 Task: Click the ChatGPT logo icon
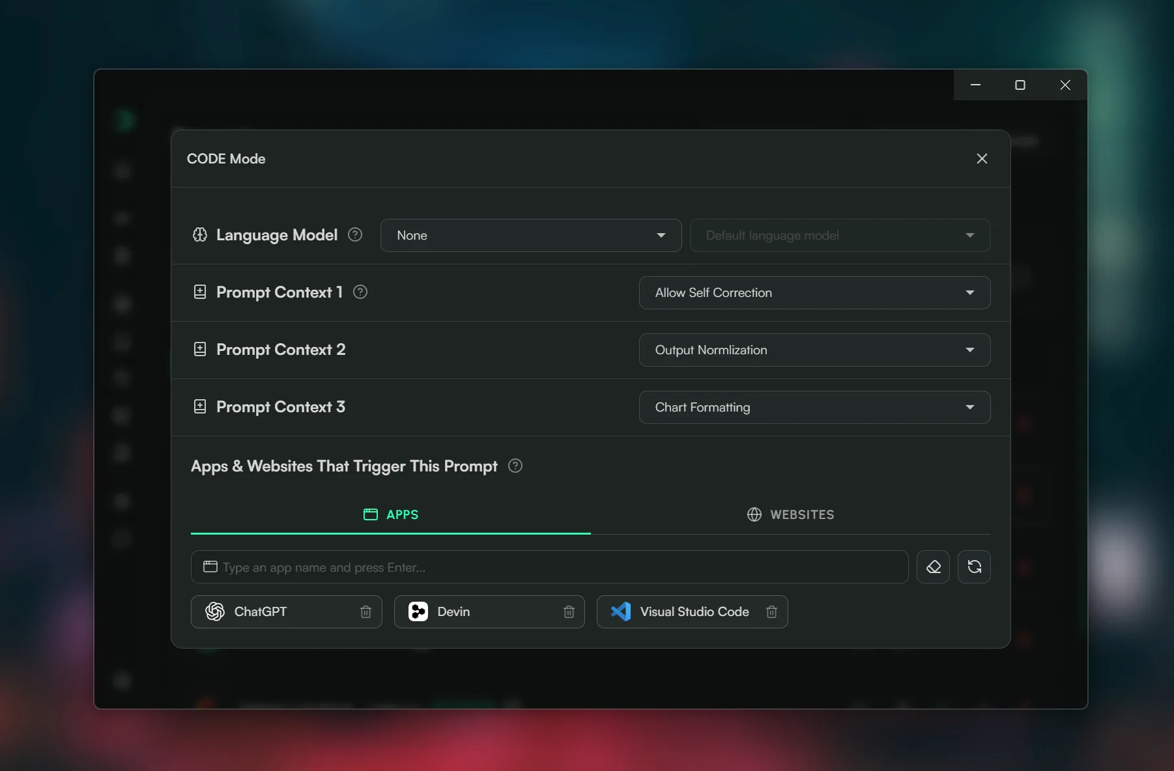(215, 611)
